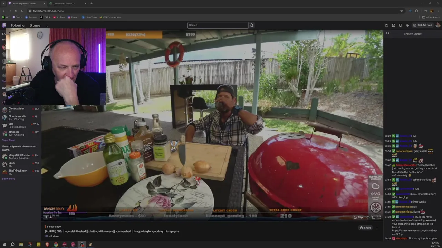This screenshot has height=248, width=442.
Task: Expand Show More under viewers also watch
Action: pos(8,179)
